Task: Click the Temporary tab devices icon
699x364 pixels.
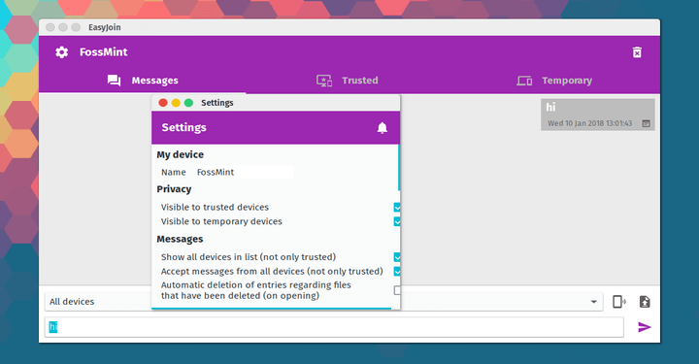Action: point(524,81)
